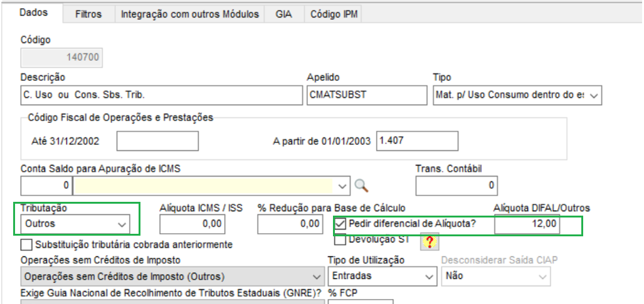Switch to the Filtros tab
The width and height of the screenshot is (644, 304).
coord(88,14)
